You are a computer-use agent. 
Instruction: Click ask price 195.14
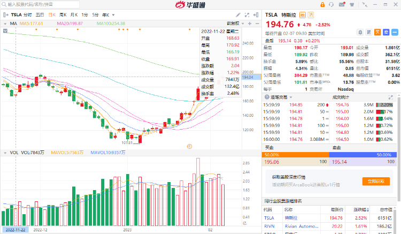pyautogui.click(x=340, y=162)
